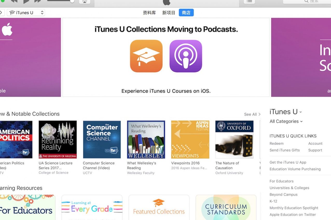Click the purple Podcasts app icon
The height and width of the screenshot is (220, 331).
pyautogui.click(x=186, y=56)
